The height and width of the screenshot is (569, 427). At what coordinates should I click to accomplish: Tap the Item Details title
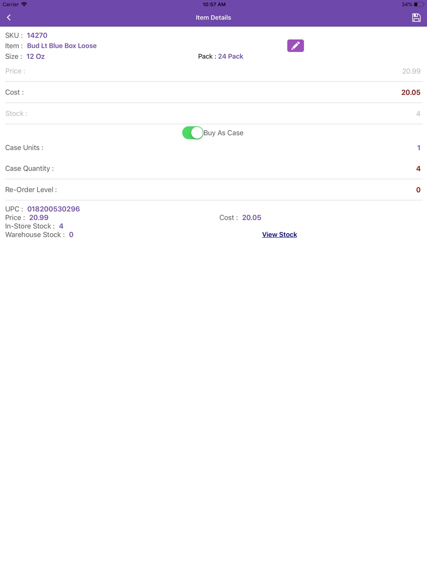point(213,17)
